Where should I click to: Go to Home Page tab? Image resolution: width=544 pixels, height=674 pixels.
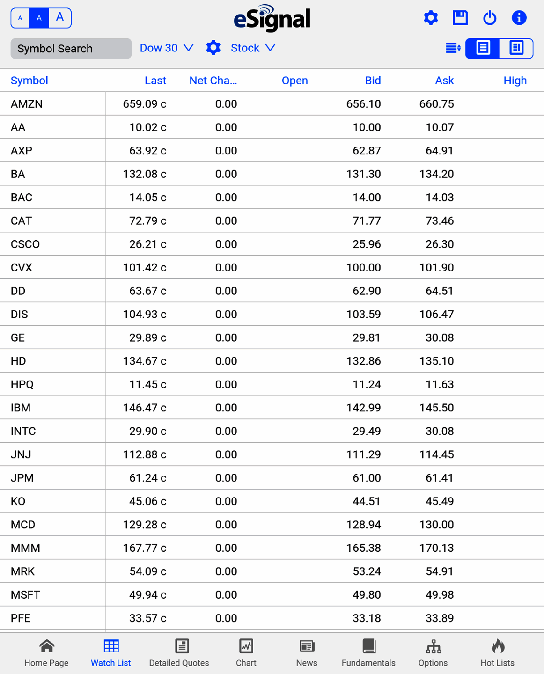(46, 652)
